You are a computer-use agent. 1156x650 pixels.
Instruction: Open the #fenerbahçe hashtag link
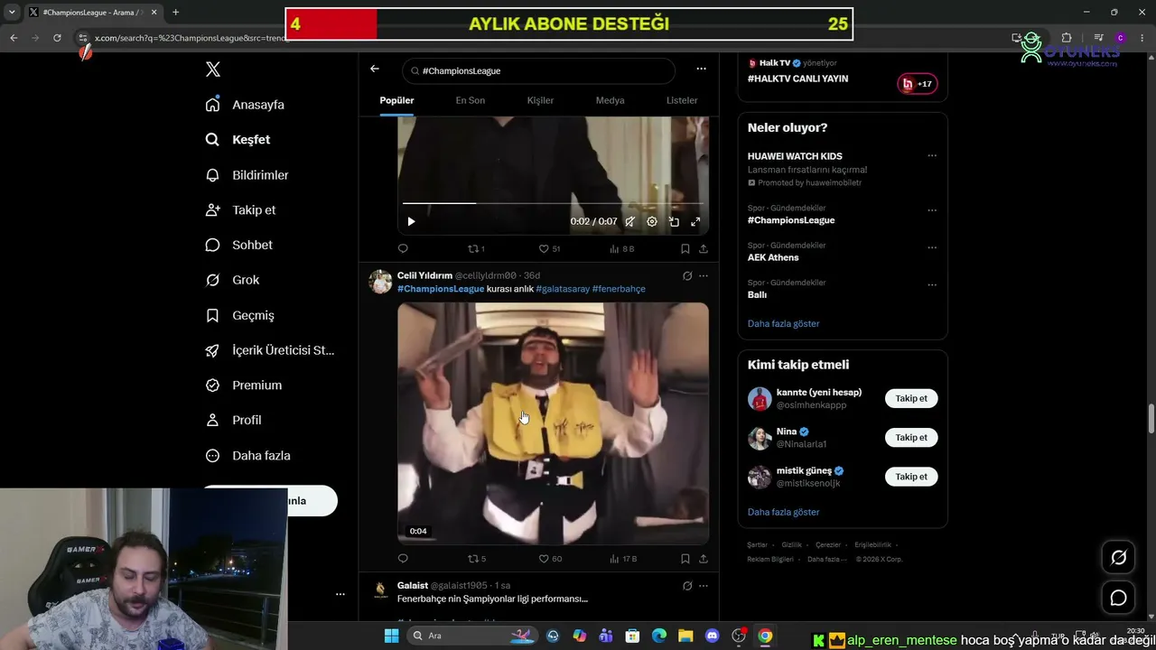[x=619, y=289]
